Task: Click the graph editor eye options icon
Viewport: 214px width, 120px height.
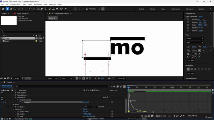Action: [142, 116]
